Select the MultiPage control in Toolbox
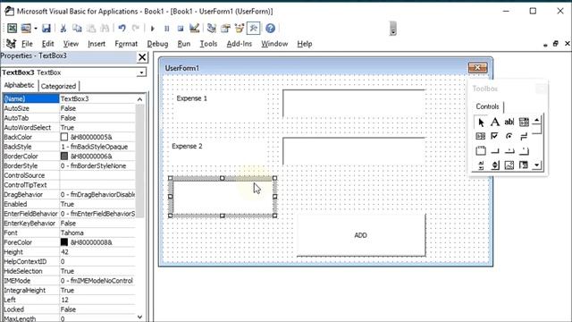This screenshot has height=322, width=572. pyautogui.click(x=524, y=150)
